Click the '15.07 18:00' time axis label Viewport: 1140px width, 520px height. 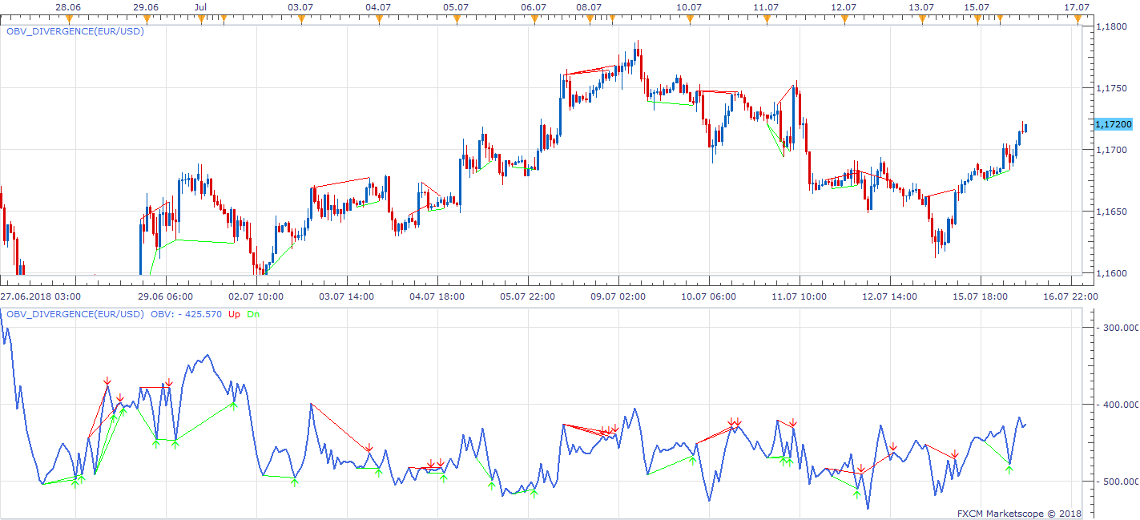click(981, 296)
